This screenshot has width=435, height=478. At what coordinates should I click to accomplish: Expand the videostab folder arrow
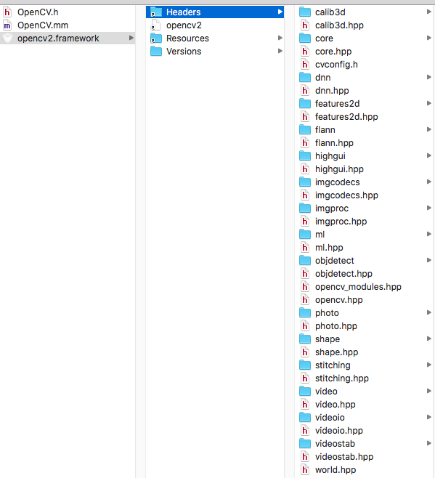(x=429, y=444)
